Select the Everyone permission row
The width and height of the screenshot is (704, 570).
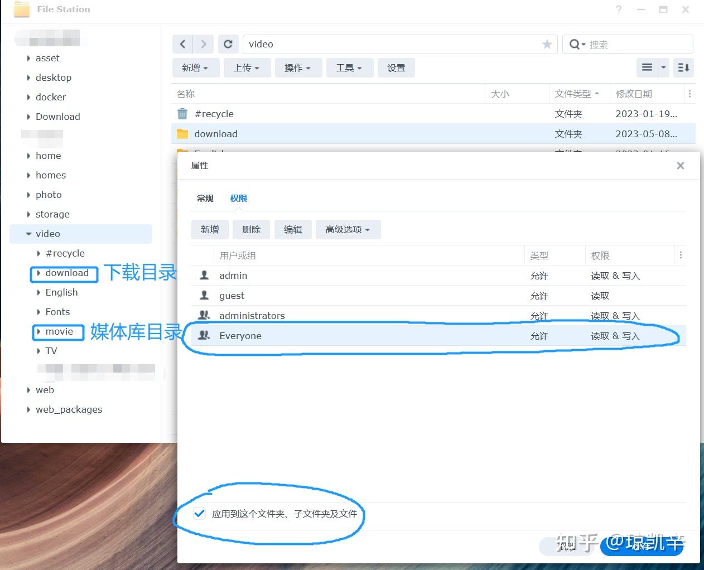coord(390,335)
